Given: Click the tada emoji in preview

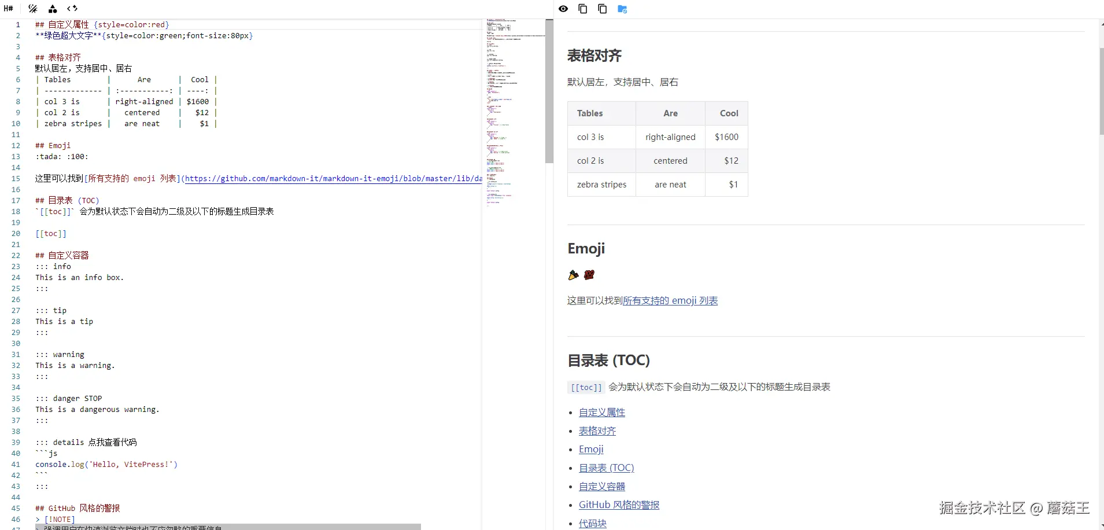Looking at the screenshot, I should click(573, 275).
